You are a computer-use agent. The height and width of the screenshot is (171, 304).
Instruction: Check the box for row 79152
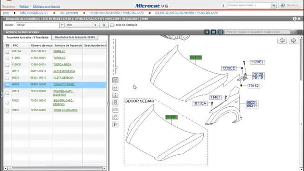pyautogui.click(x=8, y=111)
